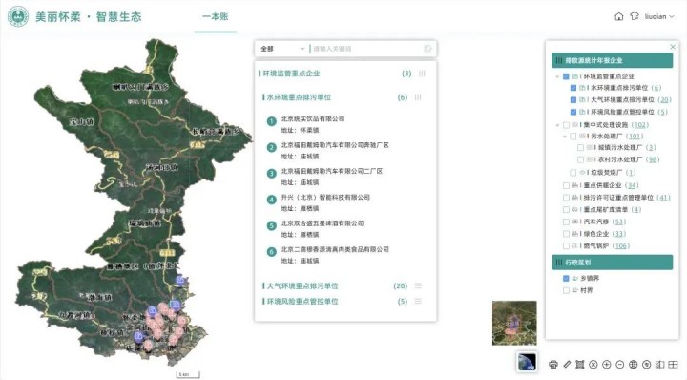Uncheck 水环境重点排污单位 layer checkbox

coord(573,88)
